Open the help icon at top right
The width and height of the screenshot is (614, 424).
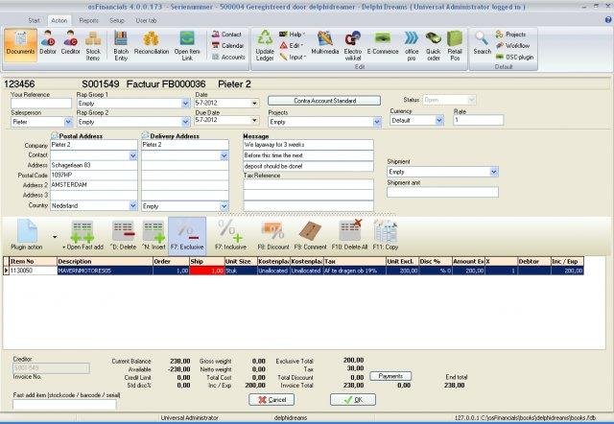click(x=608, y=19)
